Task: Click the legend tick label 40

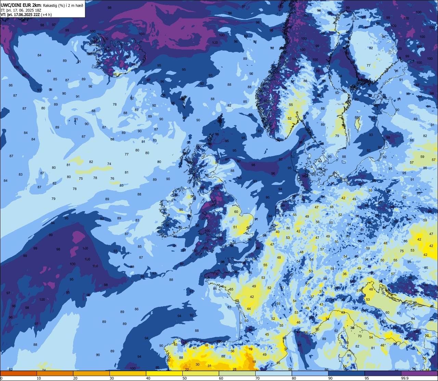Action: [148, 378]
